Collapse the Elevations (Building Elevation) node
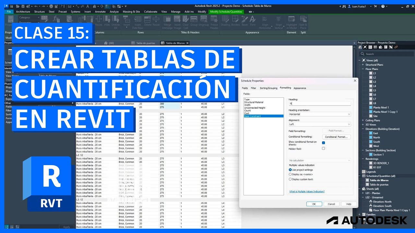 [363, 129]
